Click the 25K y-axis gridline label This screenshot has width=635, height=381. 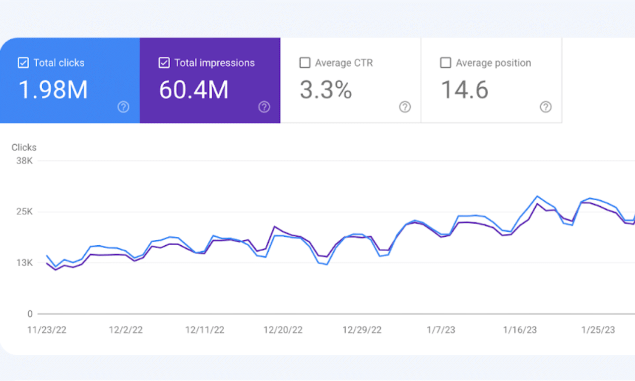pos(23,212)
